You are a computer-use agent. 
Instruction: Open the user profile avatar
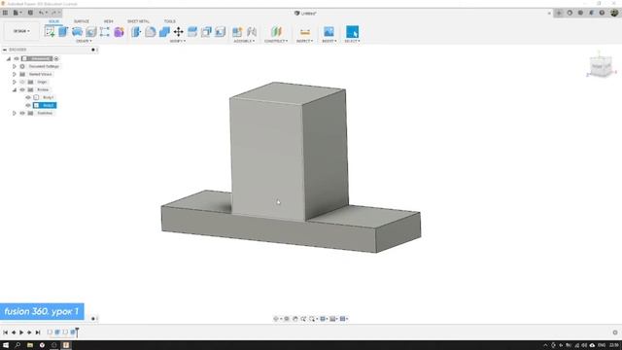coord(614,13)
